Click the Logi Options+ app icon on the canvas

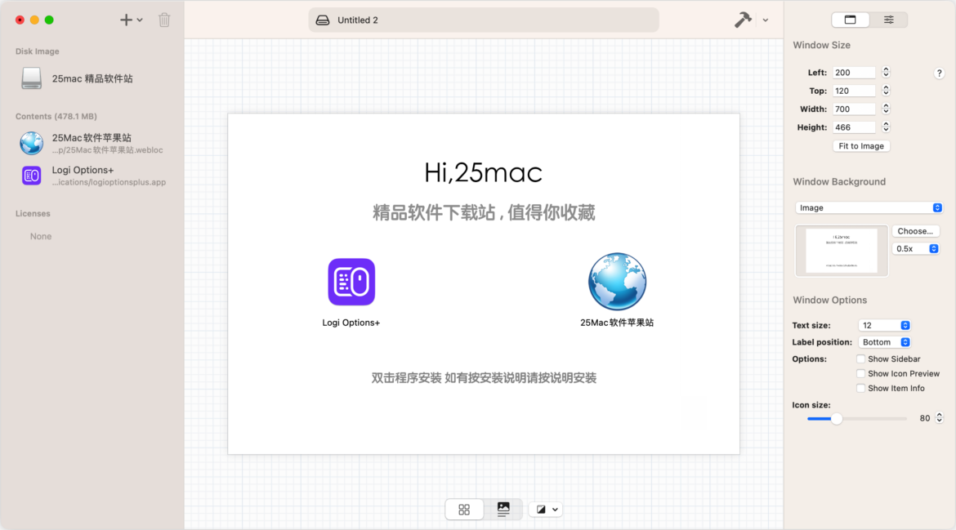pyautogui.click(x=351, y=282)
